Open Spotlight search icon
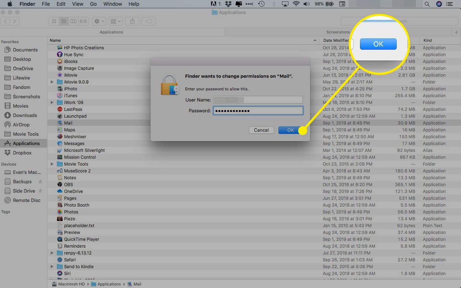461x288 pixels. [427, 4]
